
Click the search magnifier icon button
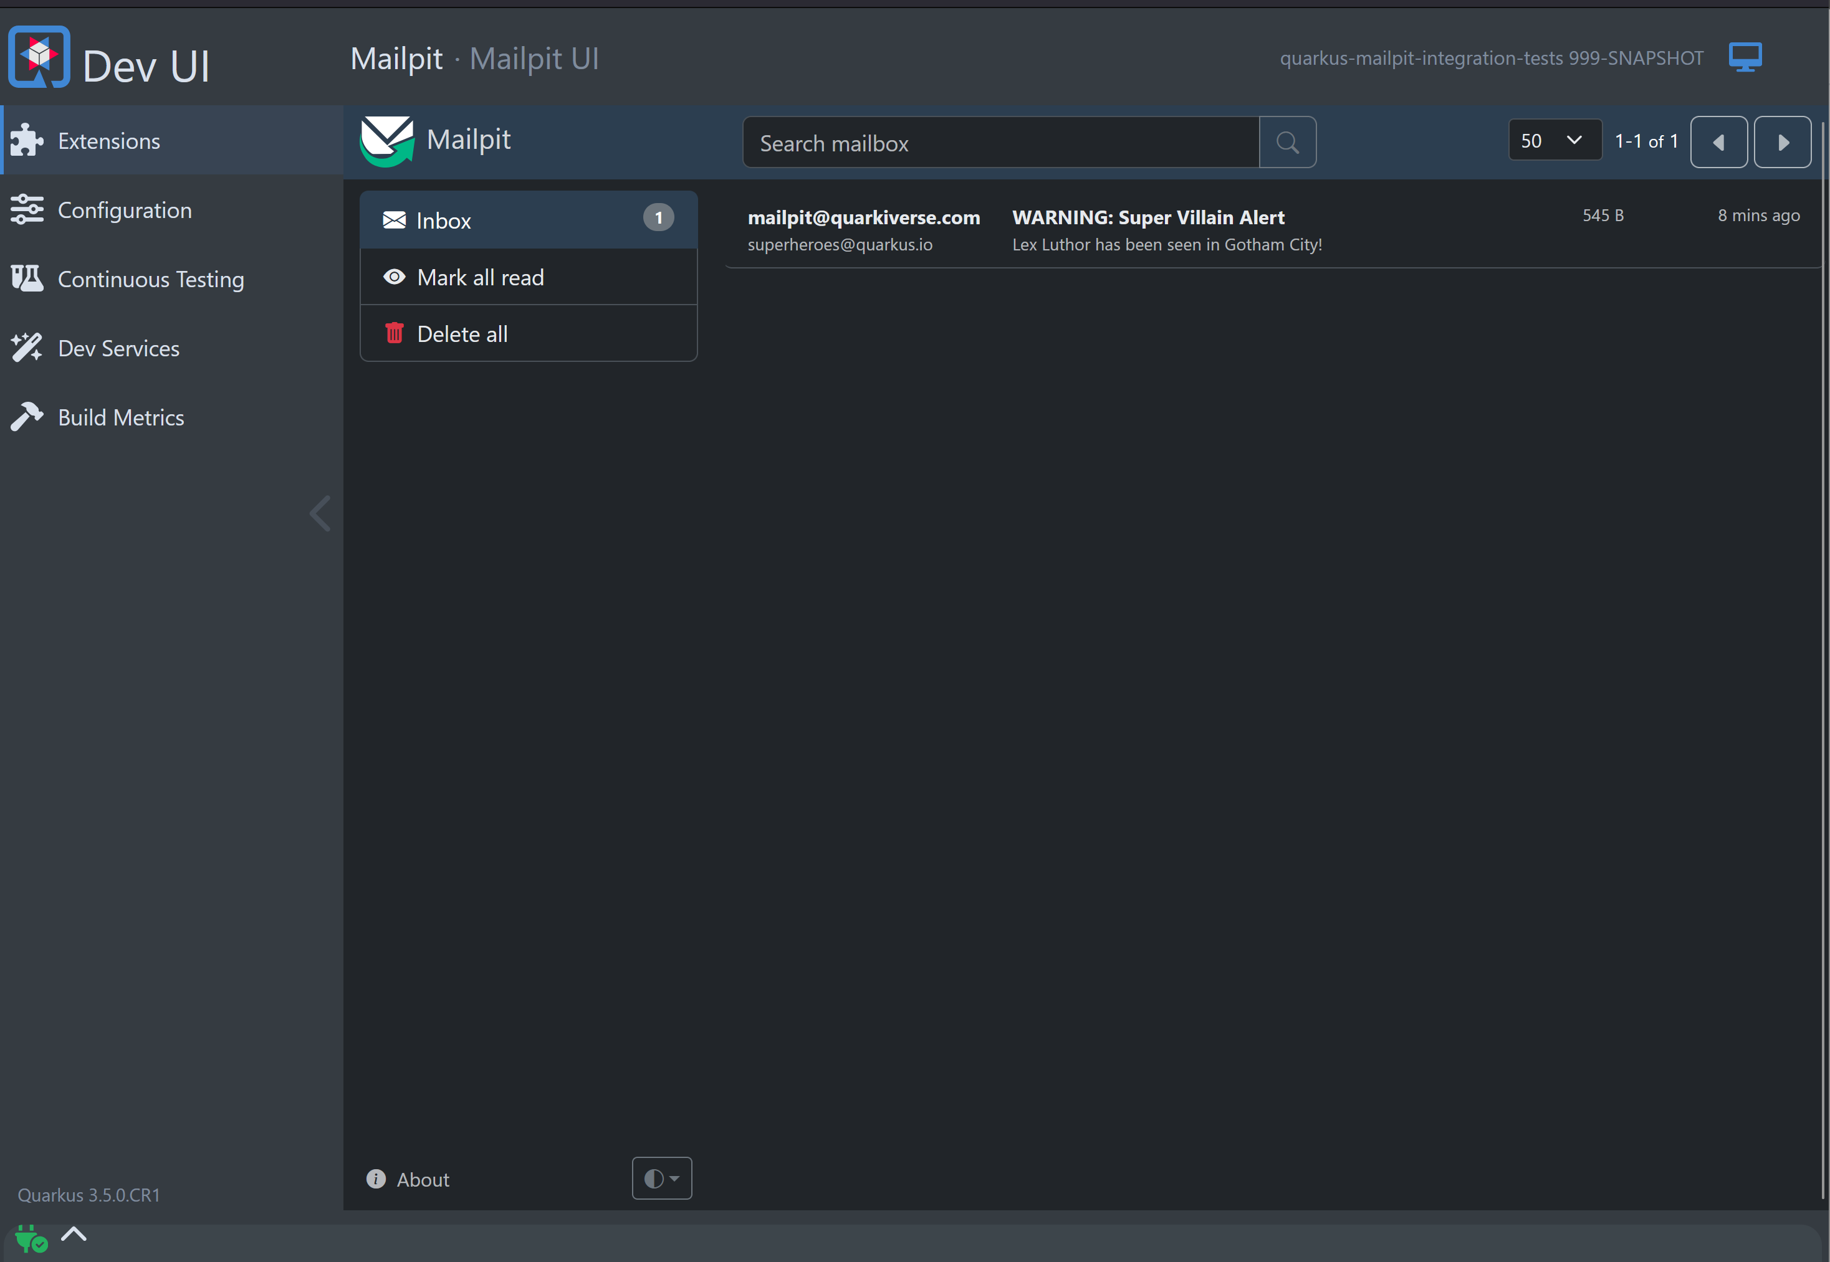[x=1287, y=142]
